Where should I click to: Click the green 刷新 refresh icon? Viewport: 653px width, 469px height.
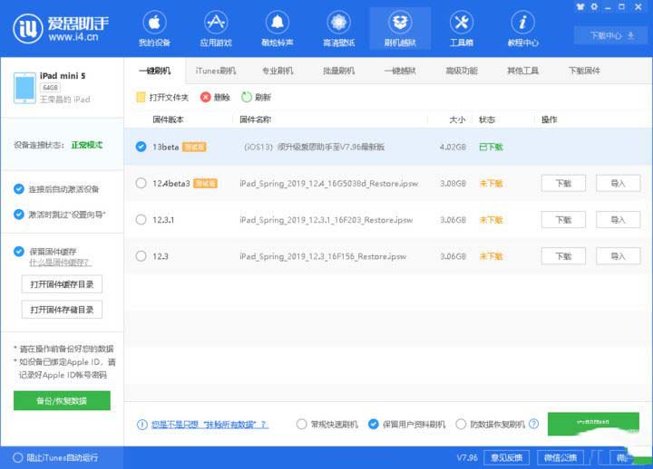point(247,97)
